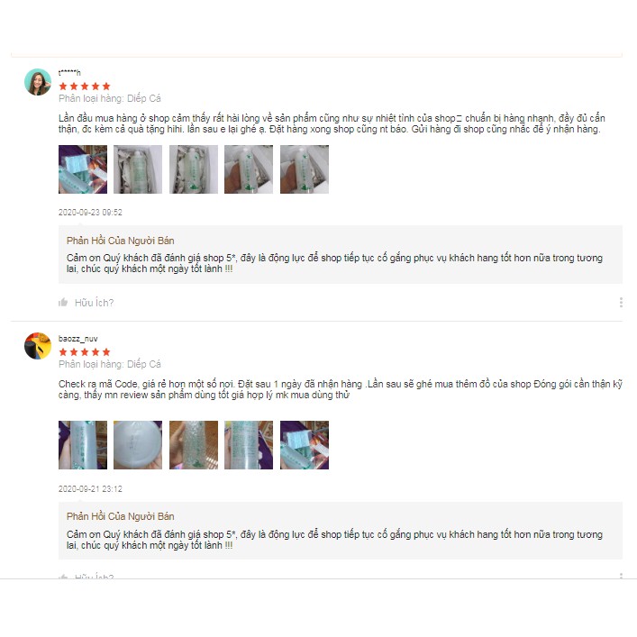Open last photo in baozz_nuv's review

[305, 445]
